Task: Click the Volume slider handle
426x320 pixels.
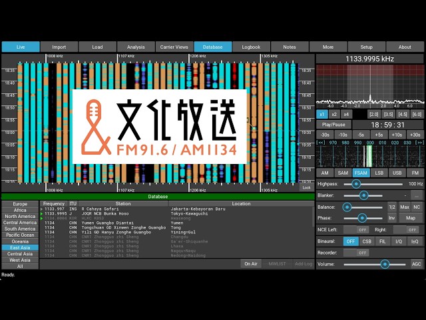Action: coord(385,264)
